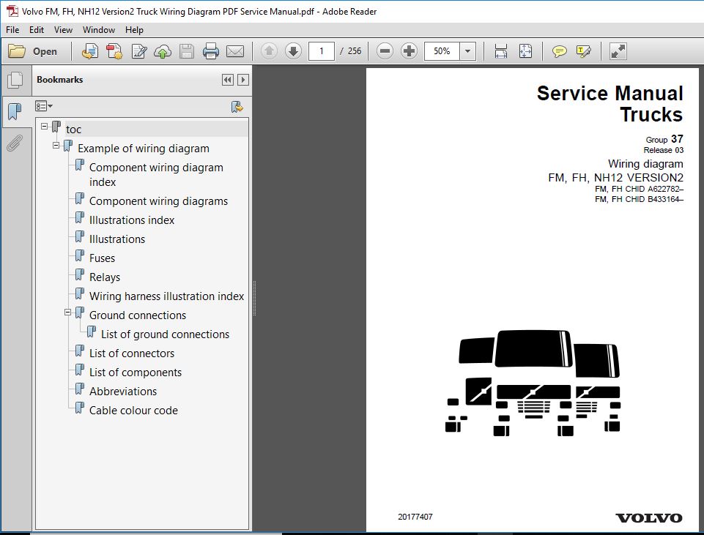Go to next page with down arrow
This screenshot has width=704, height=535.
pos(293,51)
